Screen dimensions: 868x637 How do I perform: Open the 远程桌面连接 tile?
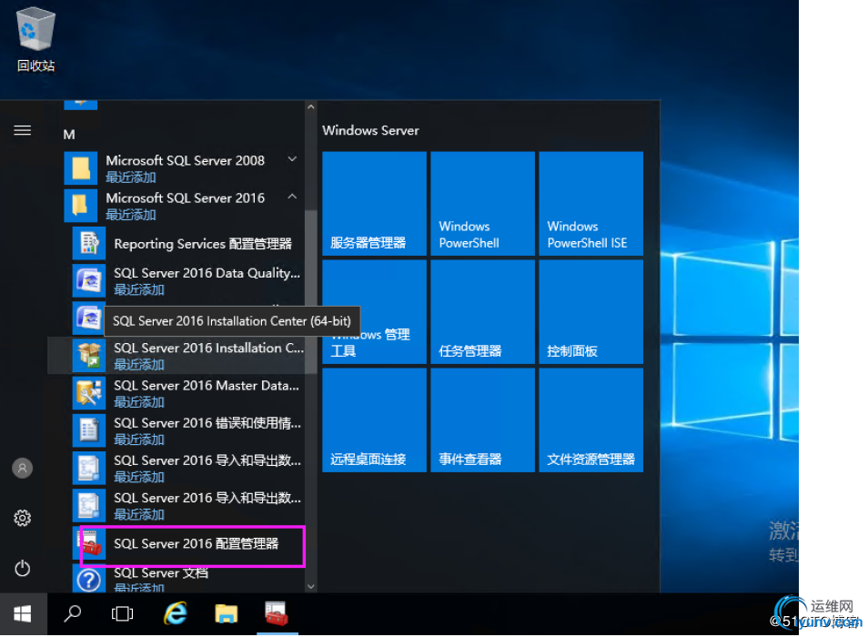pyautogui.click(x=374, y=420)
